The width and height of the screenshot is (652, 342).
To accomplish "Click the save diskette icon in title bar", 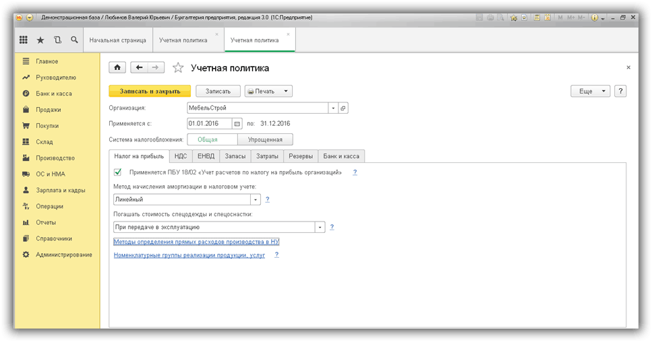I will point(479,18).
